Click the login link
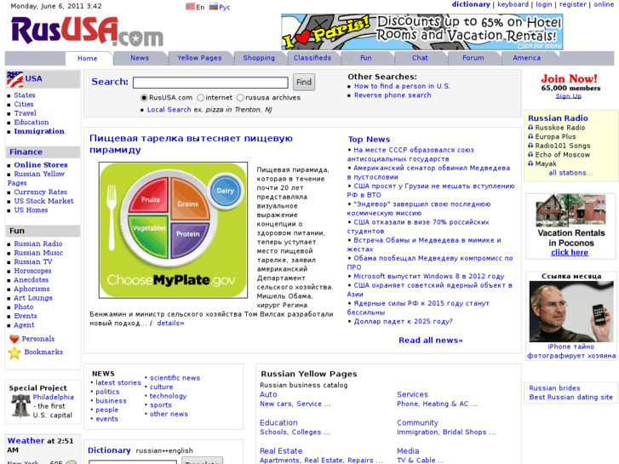Screen dimensions: 619x464 tap(543, 4)
